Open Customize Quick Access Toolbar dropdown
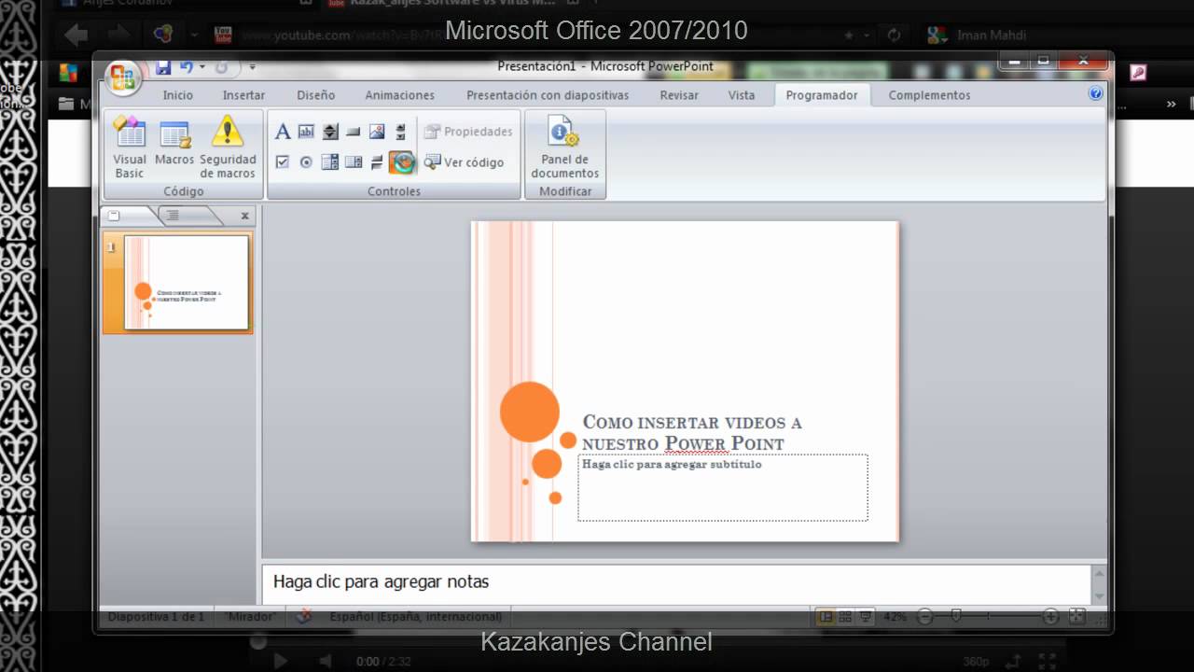Screen dimensions: 1194x672 tap(252, 67)
